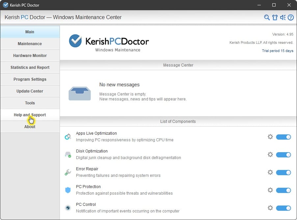Click the PC Control title
The height and width of the screenshot is (220, 297).
(x=86, y=205)
